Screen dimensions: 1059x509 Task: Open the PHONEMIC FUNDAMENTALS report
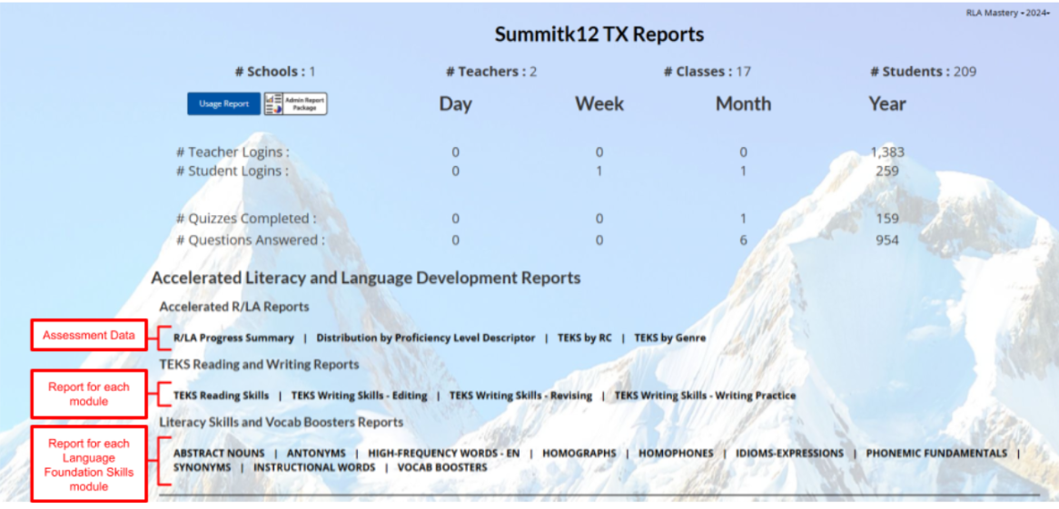[936, 453]
